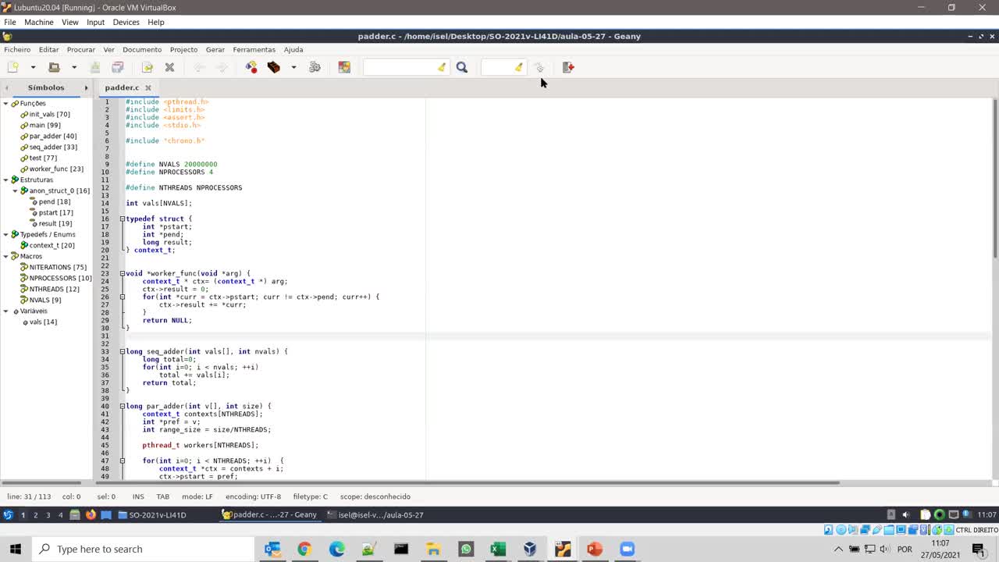The image size is (999, 562).
Task: Collapse the anon_struct_0 tree node
Action: pyautogui.click(x=15, y=190)
